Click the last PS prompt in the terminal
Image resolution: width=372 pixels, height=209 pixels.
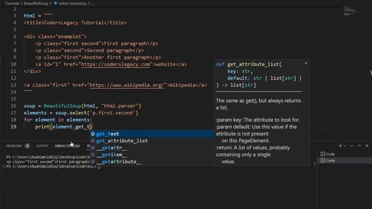(51, 167)
